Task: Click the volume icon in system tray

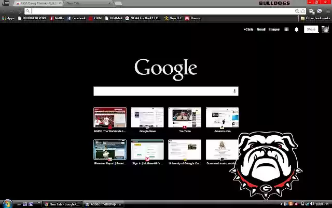Action: 312,204
